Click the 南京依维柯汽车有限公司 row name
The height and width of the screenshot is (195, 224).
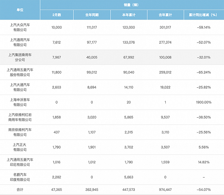20,132
